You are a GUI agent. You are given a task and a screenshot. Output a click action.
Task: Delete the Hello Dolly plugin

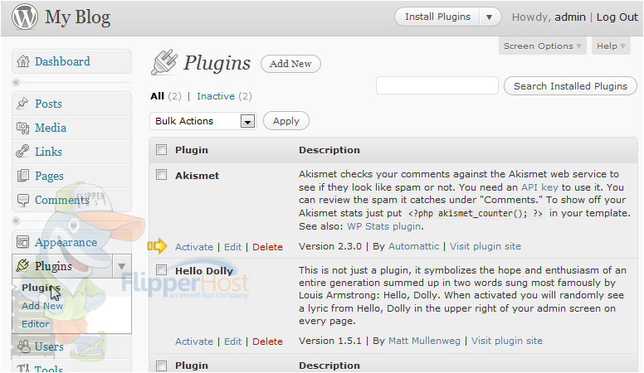click(267, 342)
